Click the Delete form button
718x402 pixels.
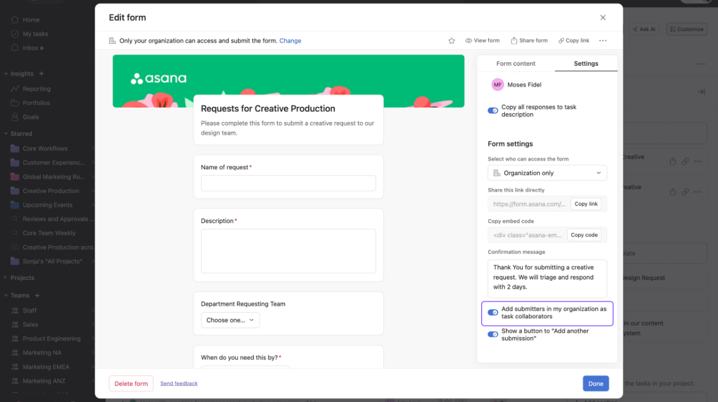coord(131,384)
